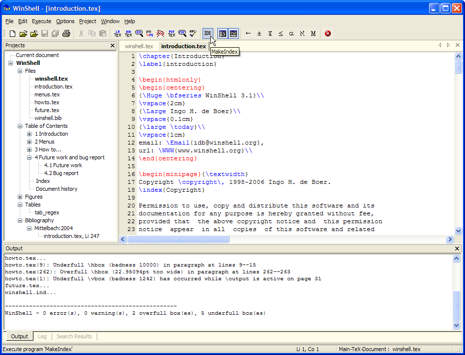This screenshot has width=465, height=355.
Task: Select the introduction.tex editor tab
Action: click(183, 46)
